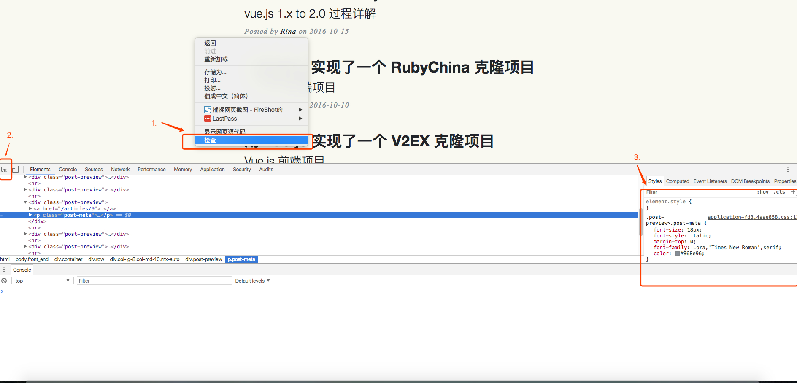
Task: Click the FireShot capture icon in context menu
Action: point(208,110)
